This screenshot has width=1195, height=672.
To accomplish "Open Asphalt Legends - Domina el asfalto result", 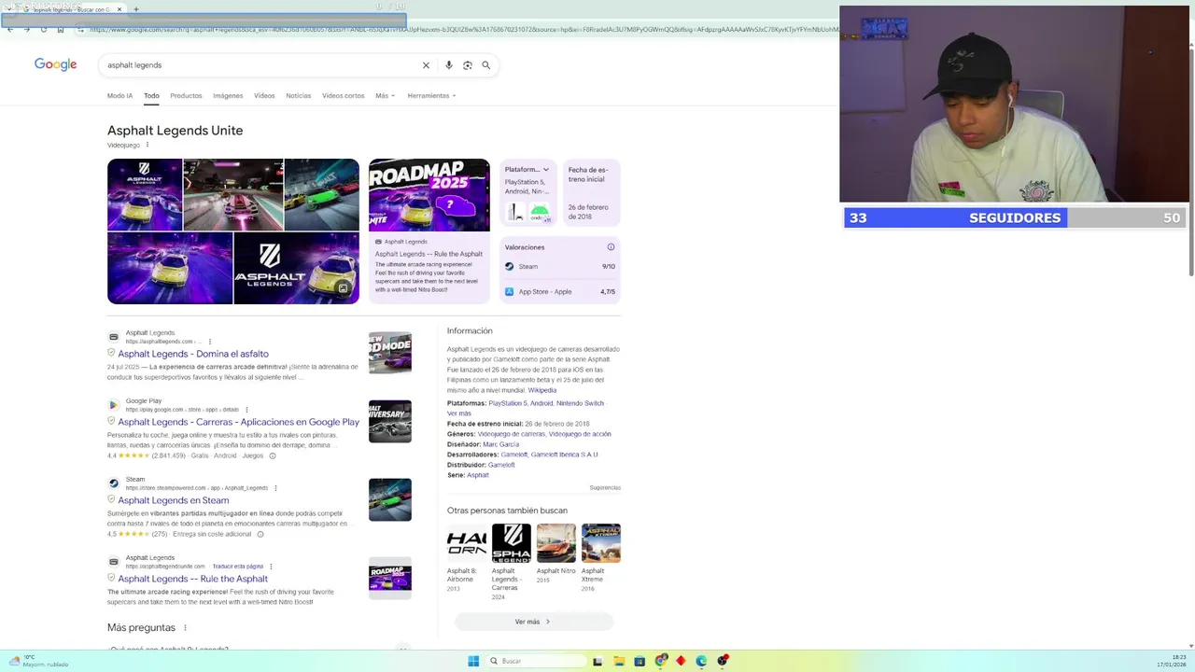I will pos(193,354).
